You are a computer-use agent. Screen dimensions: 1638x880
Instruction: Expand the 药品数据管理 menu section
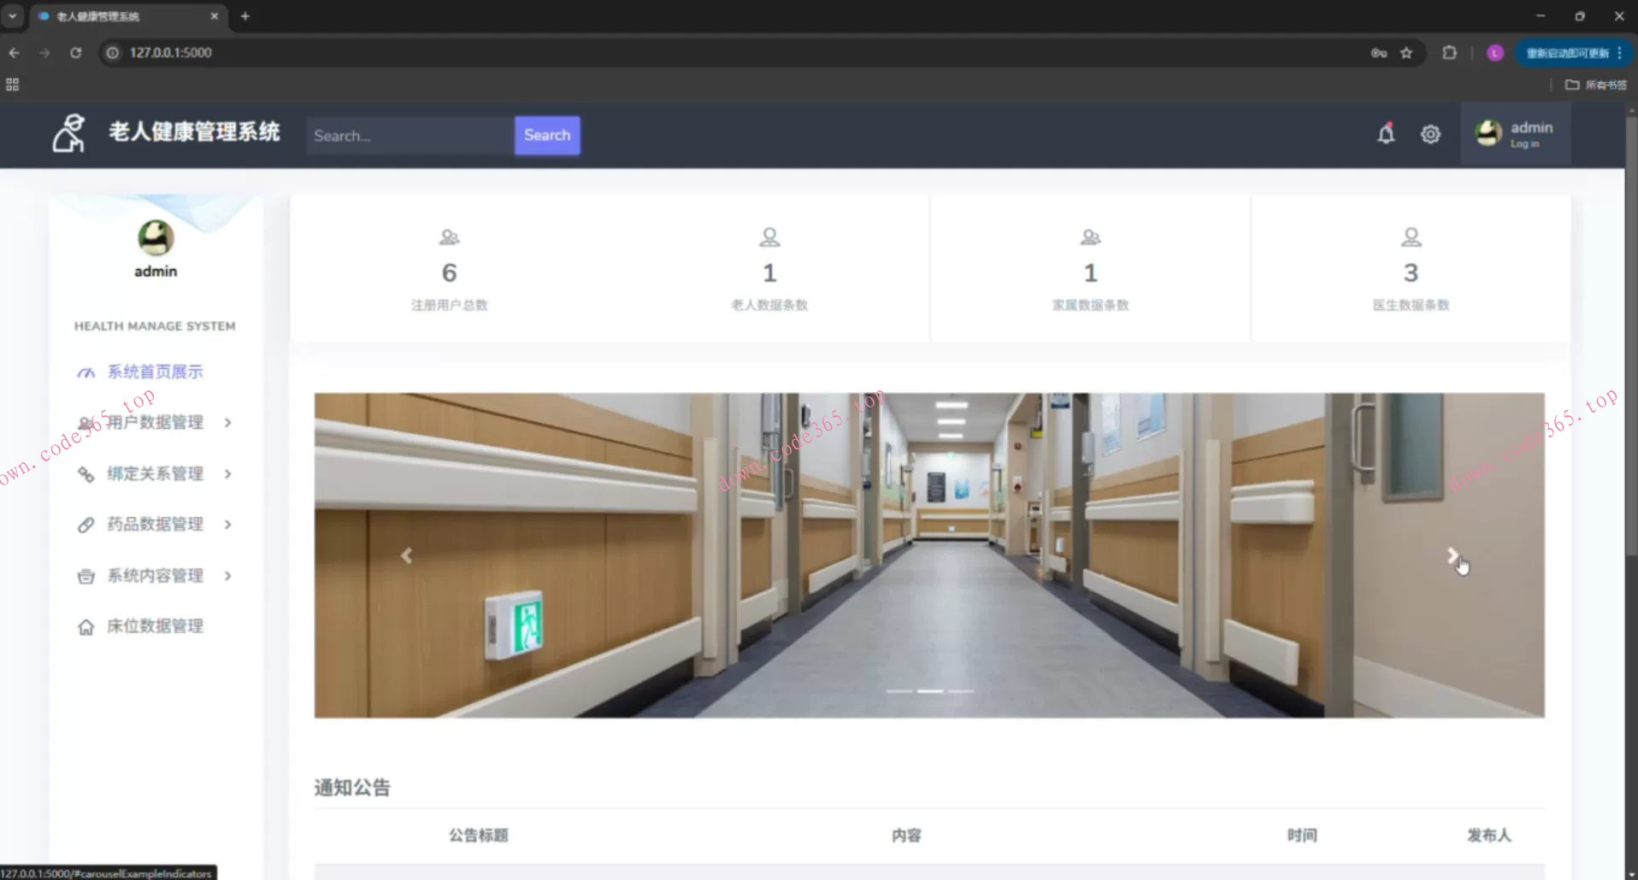click(155, 525)
